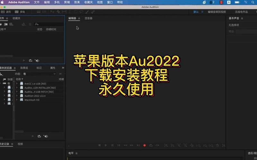Image resolution: width=257 pixels, height=160 pixels.
Task: Move playhead to next marker
Action: (x=138, y=145)
